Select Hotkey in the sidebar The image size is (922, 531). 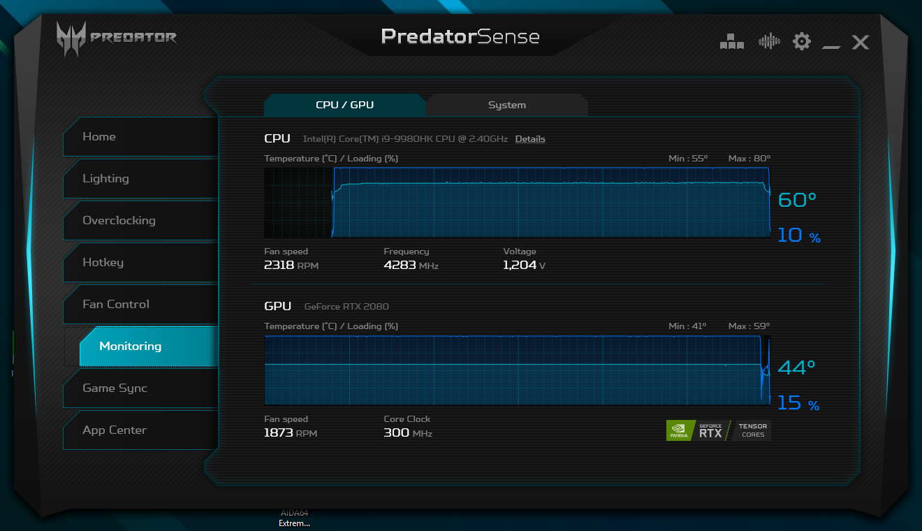140,262
